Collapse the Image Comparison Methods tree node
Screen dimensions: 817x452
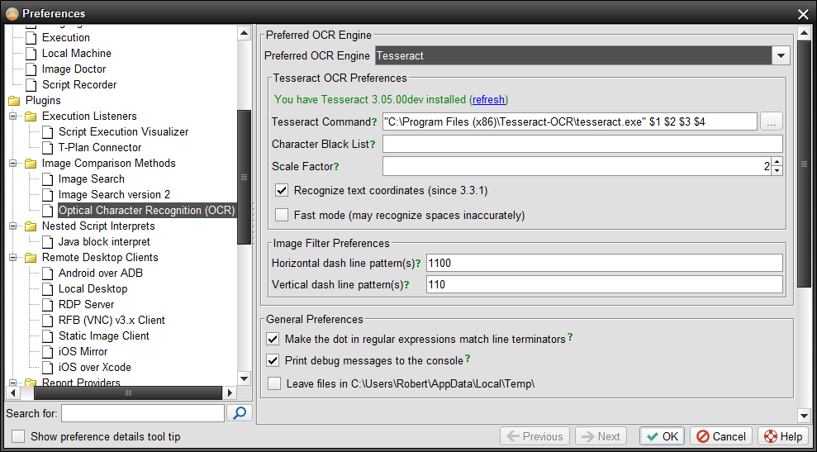click(x=14, y=164)
